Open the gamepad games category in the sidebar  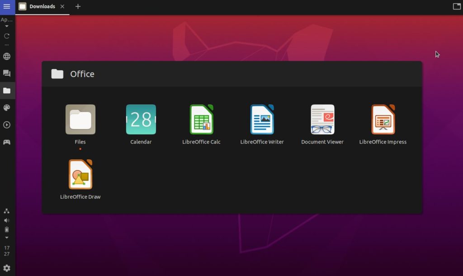(x=6, y=142)
